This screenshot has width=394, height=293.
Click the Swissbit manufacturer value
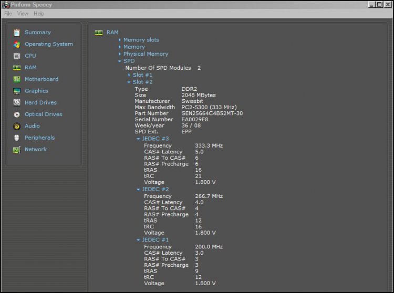[192, 101]
